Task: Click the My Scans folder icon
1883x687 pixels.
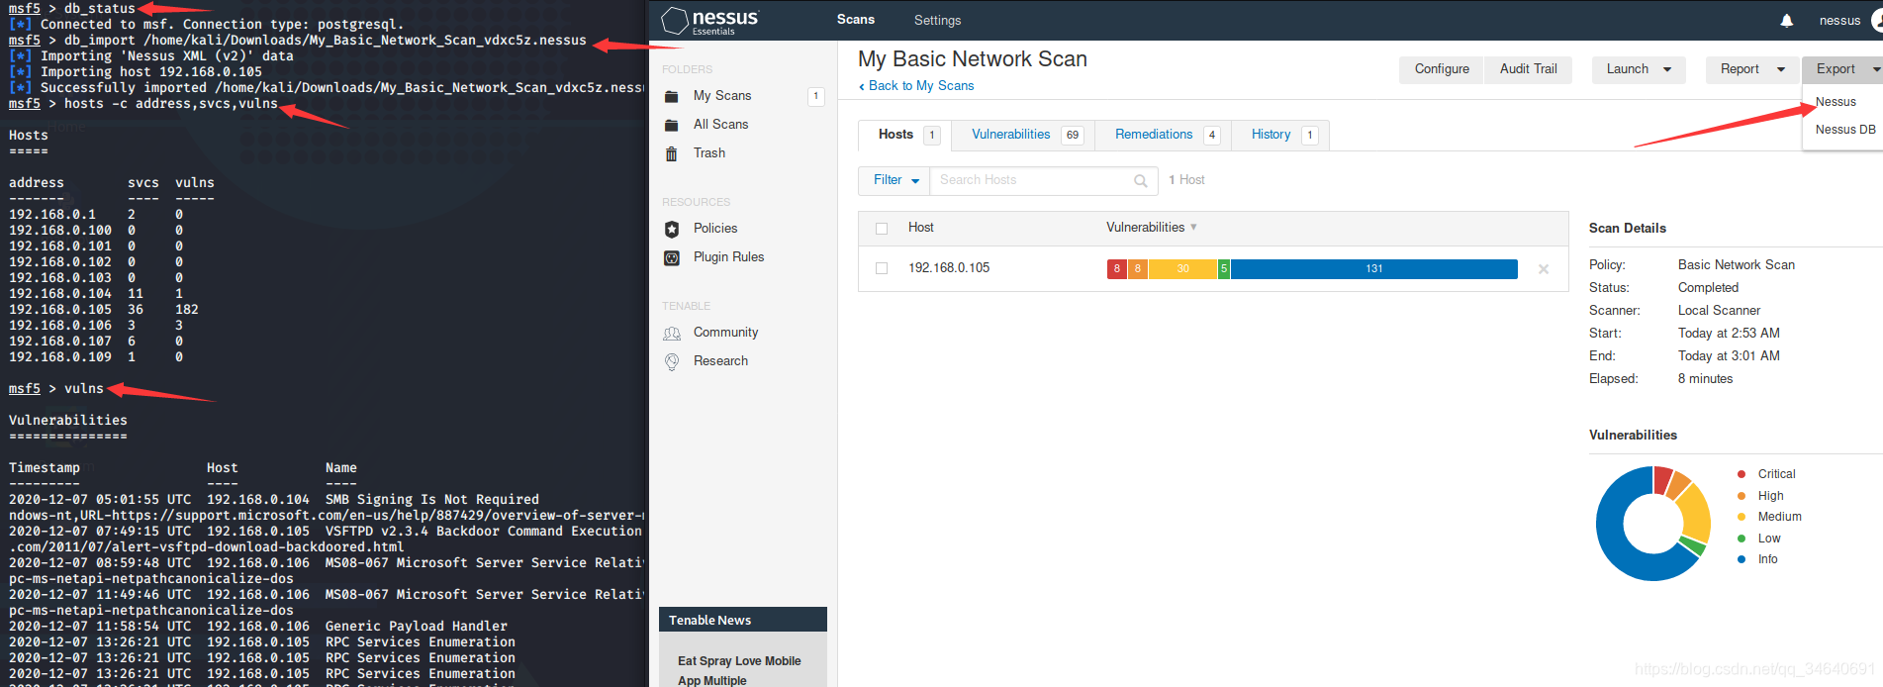Action: pos(672,96)
